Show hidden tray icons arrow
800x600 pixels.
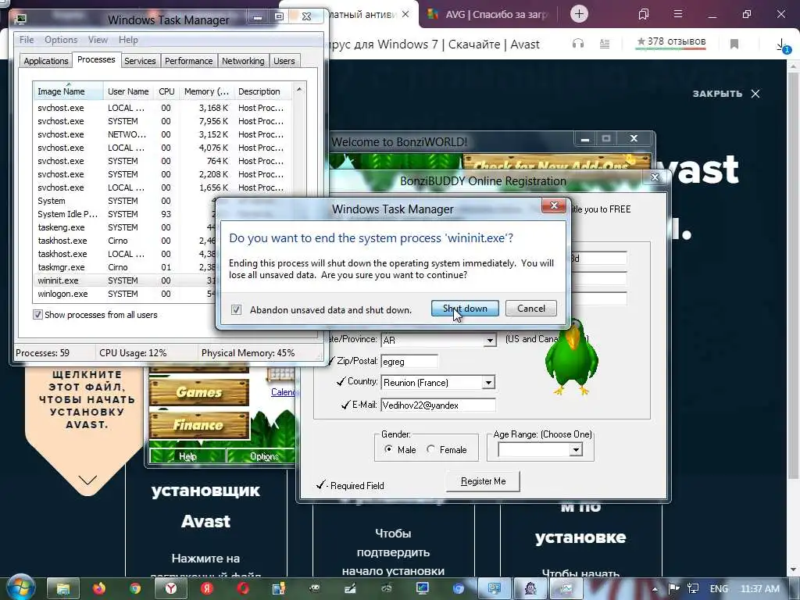(x=655, y=589)
